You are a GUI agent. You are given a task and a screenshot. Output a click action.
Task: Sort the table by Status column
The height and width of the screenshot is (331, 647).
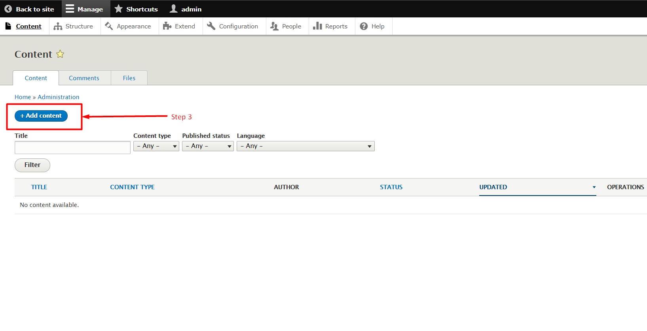(391, 187)
